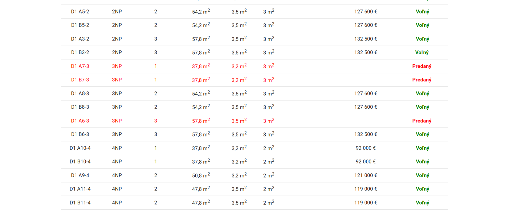Click 121 000 € price for D1 A9-4

[x=366, y=175]
